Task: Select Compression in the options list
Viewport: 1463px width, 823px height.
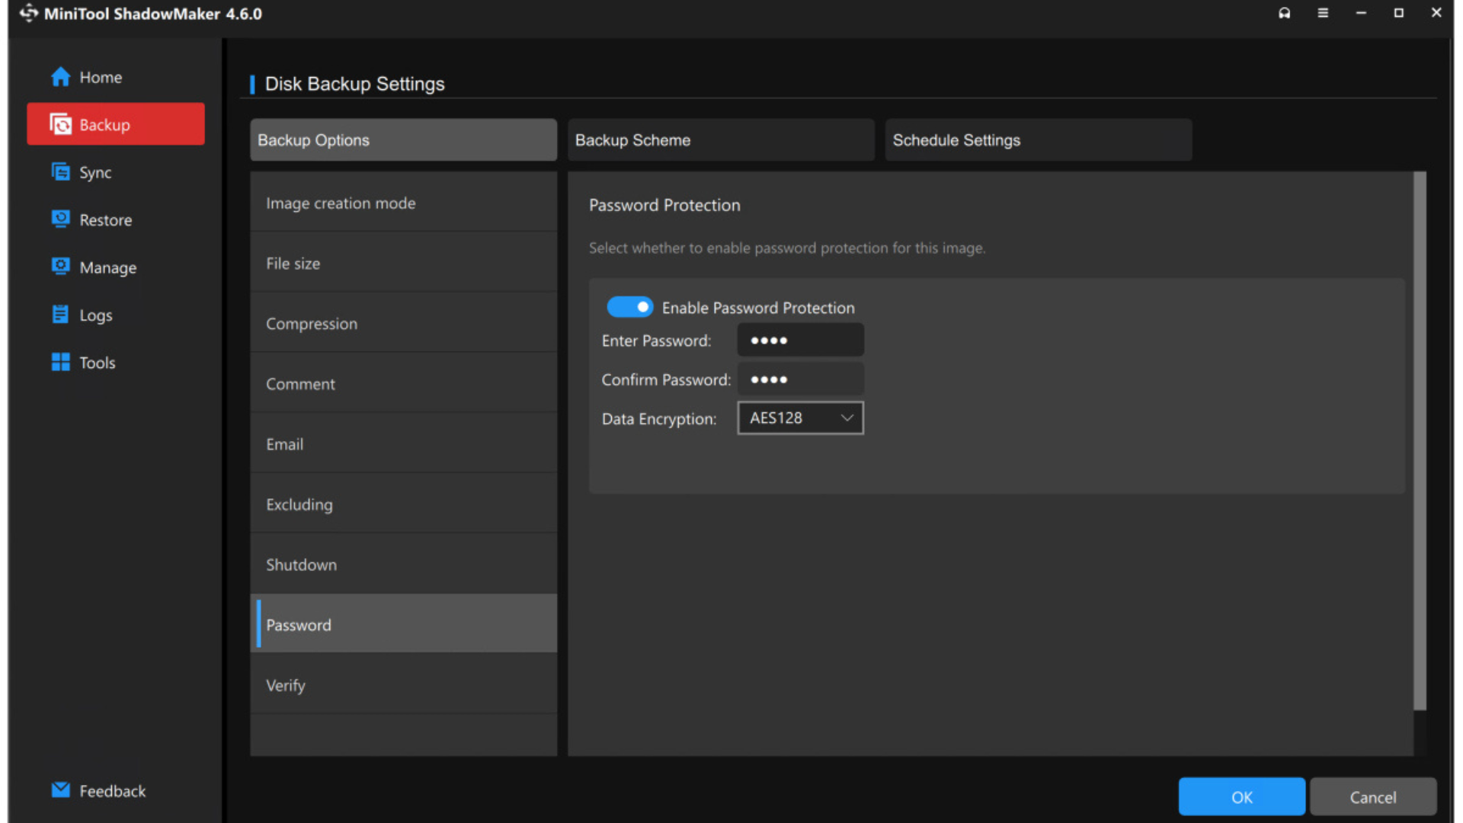Action: pyautogui.click(x=403, y=324)
